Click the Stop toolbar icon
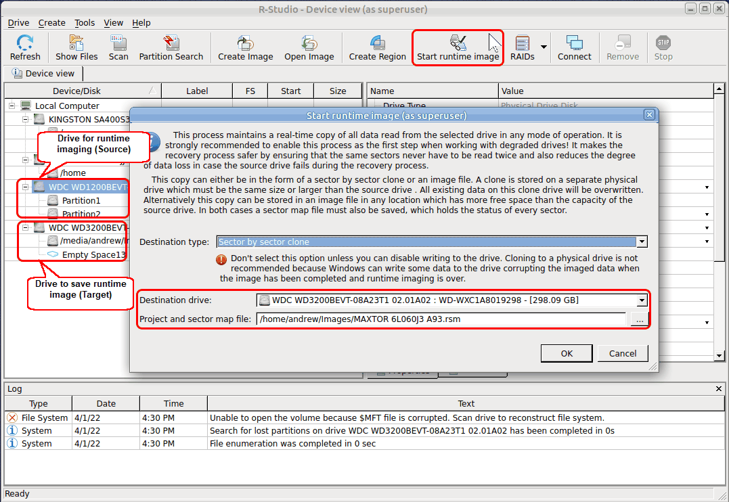729x502 pixels. tap(663, 48)
